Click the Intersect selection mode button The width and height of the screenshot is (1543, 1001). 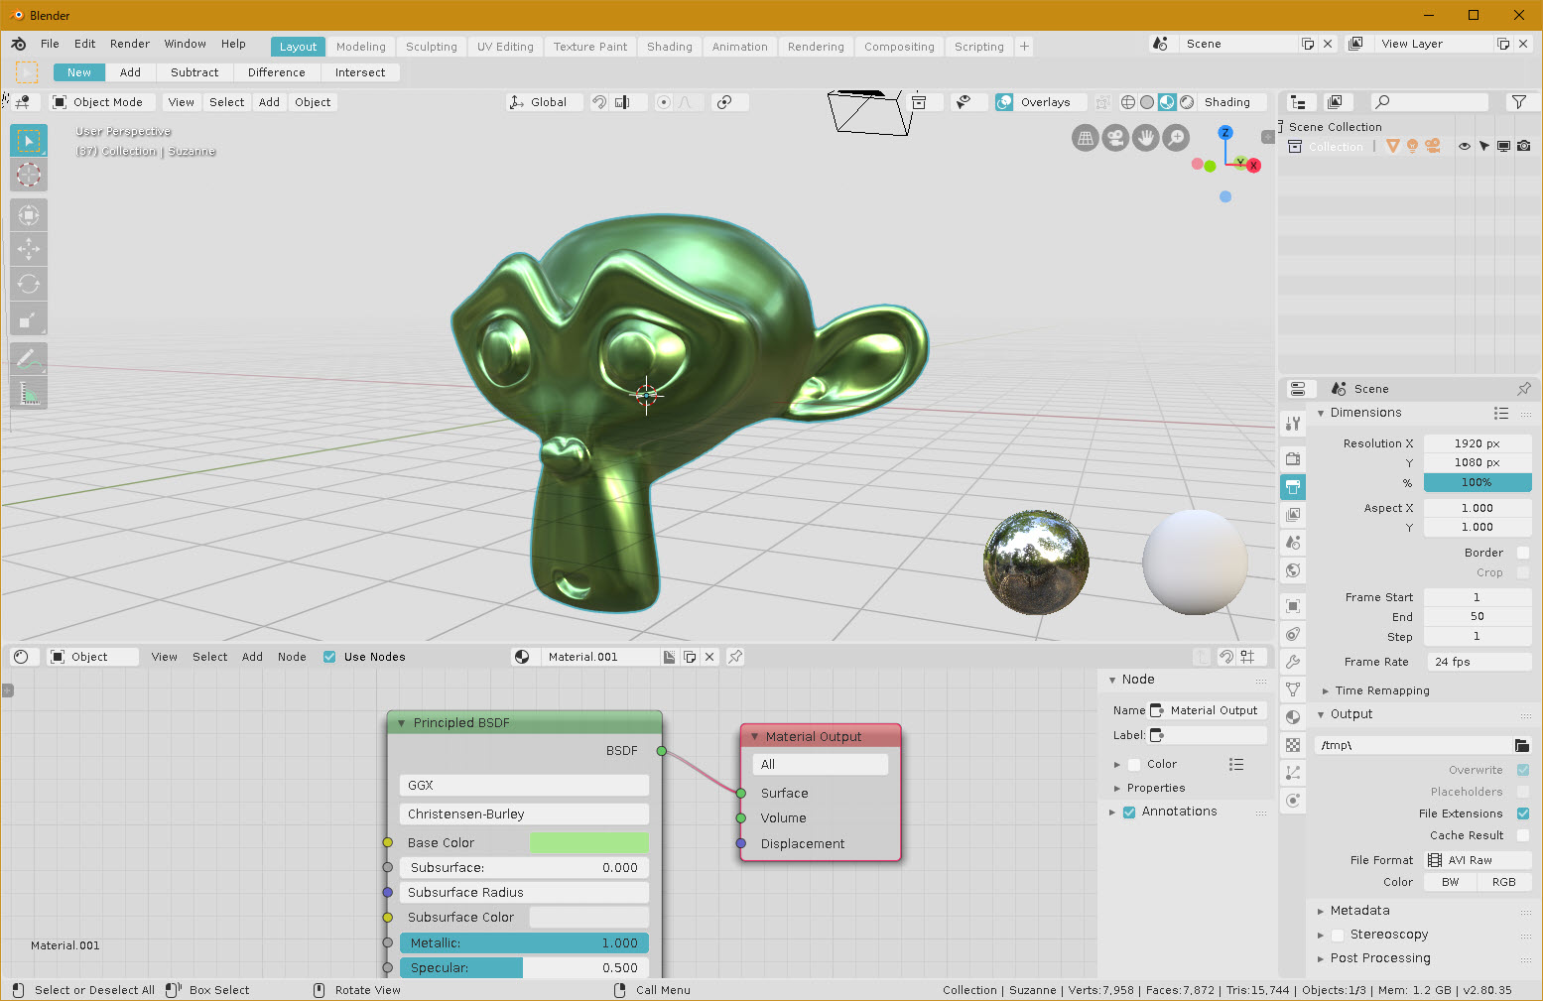(360, 72)
